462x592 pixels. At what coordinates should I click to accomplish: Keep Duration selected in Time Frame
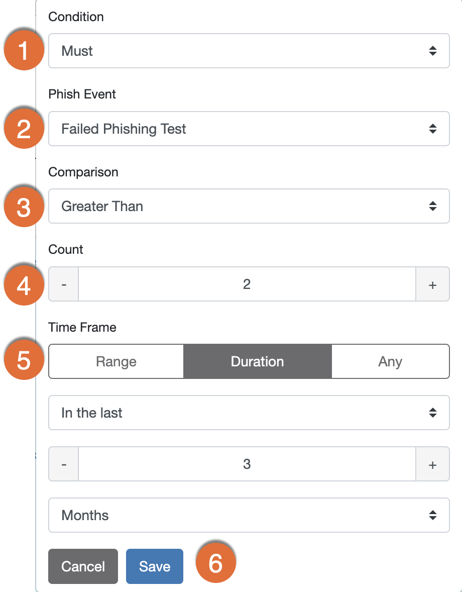(x=258, y=361)
